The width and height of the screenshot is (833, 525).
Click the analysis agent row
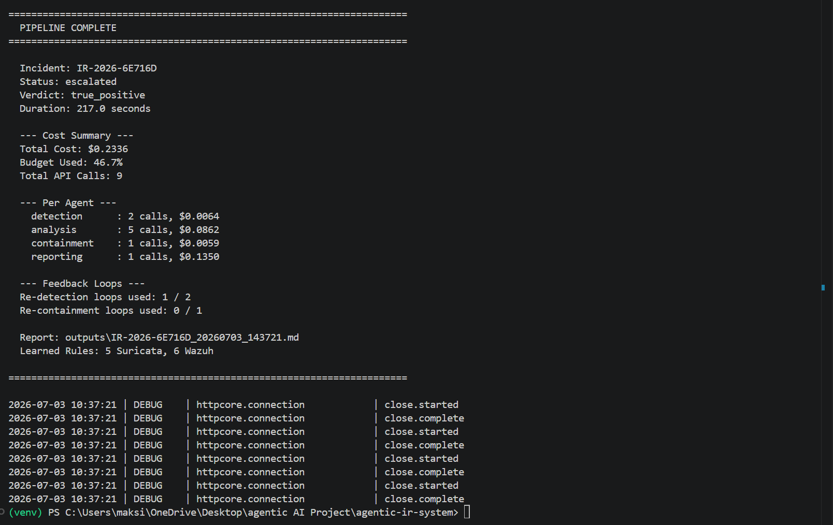pos(125,230)
